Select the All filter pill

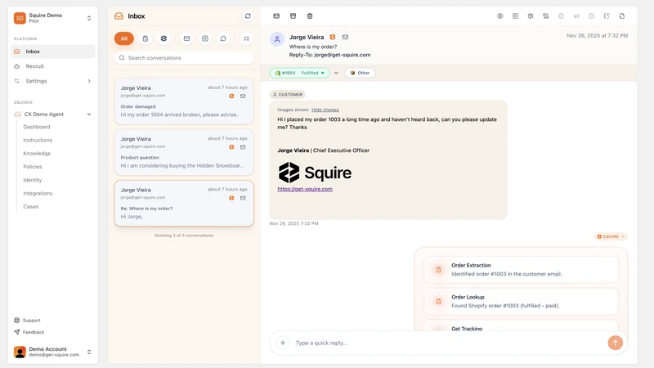[x=124, y=38]
